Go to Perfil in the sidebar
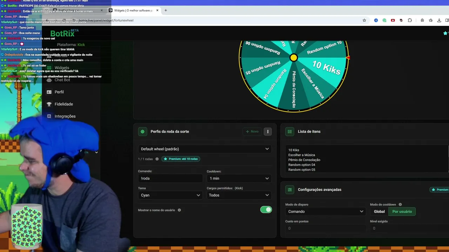The width and height of the screenshot is (449, 252). coord(59,92)
